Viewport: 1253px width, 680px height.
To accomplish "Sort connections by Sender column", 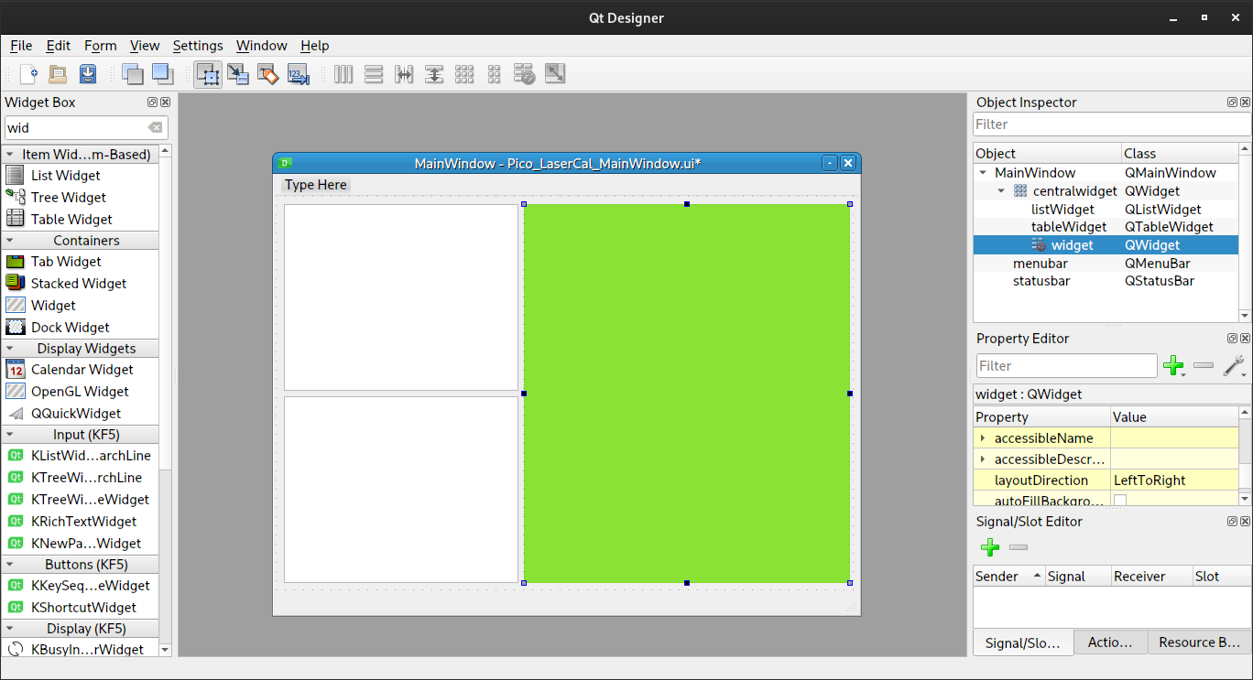I will [1008, 577].
